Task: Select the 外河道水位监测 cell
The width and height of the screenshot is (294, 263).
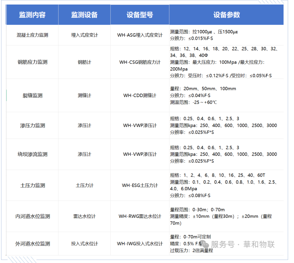Action: pyautogui.click(x=32, y=244)
